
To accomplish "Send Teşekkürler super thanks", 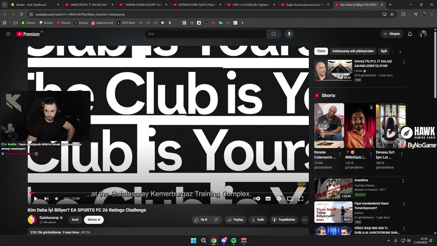I will [x=283, y=220].
